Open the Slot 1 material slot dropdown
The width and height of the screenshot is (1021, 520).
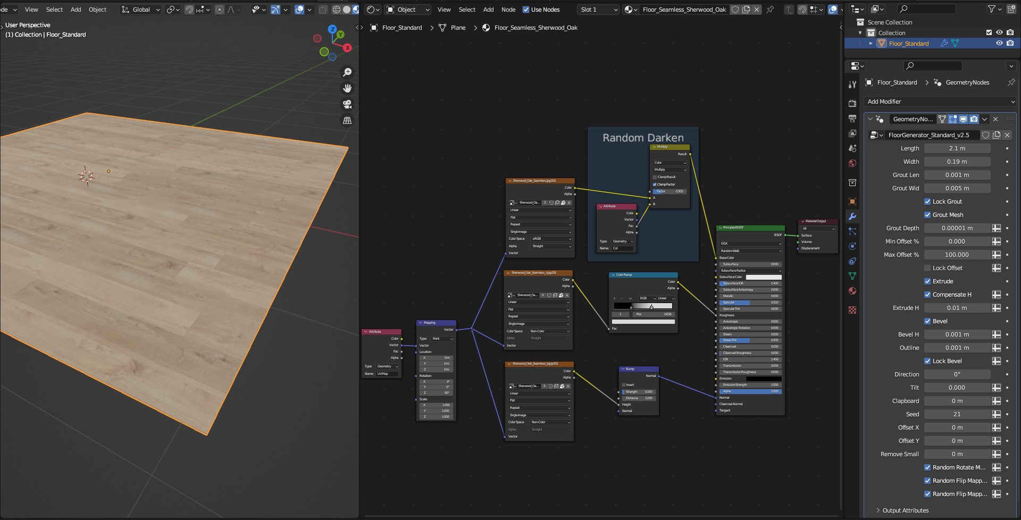[x=598, y=10]
